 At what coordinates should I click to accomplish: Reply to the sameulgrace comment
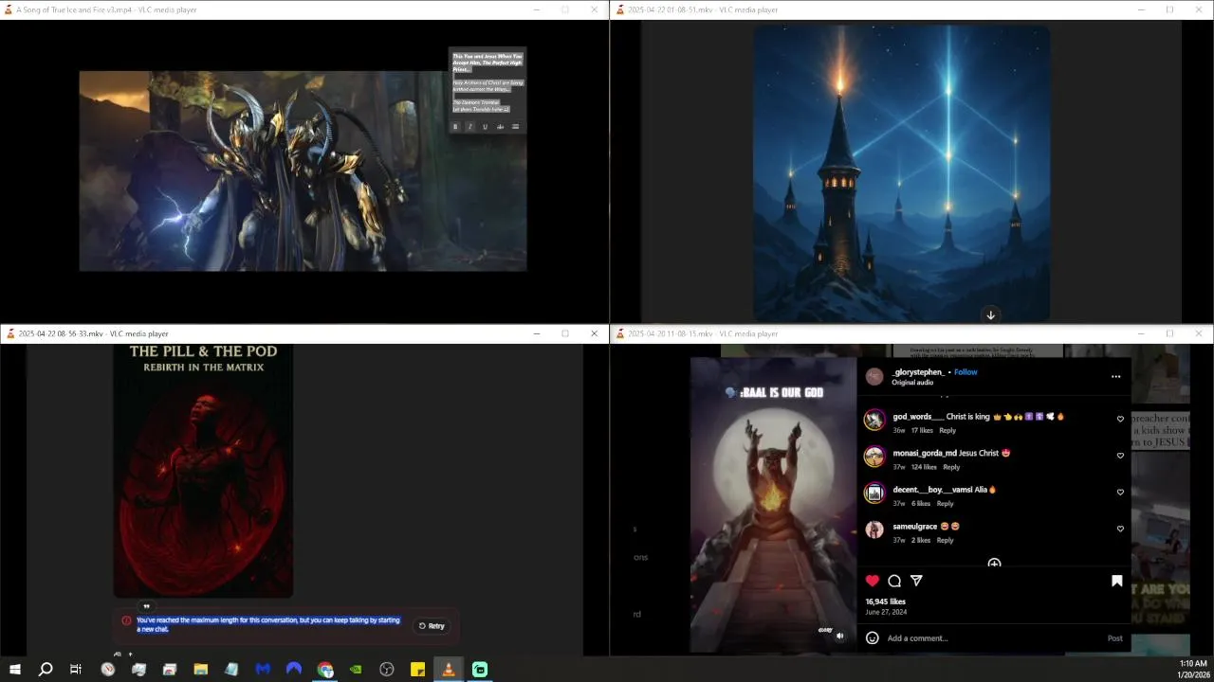pos(946,540)
